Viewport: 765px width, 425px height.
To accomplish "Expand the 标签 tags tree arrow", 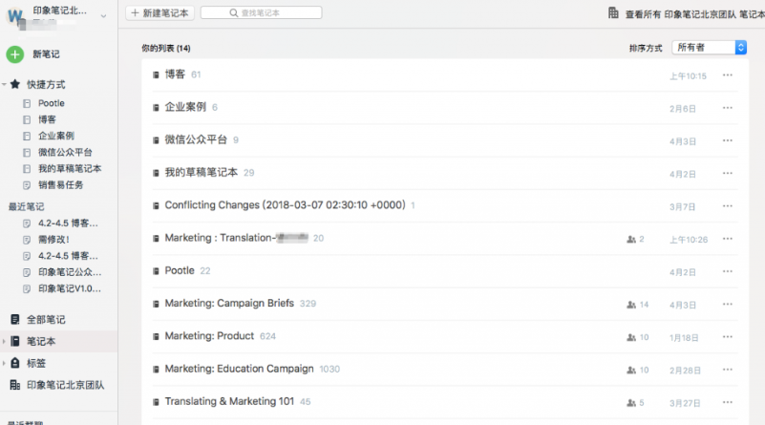I will (x=4, y=363).
